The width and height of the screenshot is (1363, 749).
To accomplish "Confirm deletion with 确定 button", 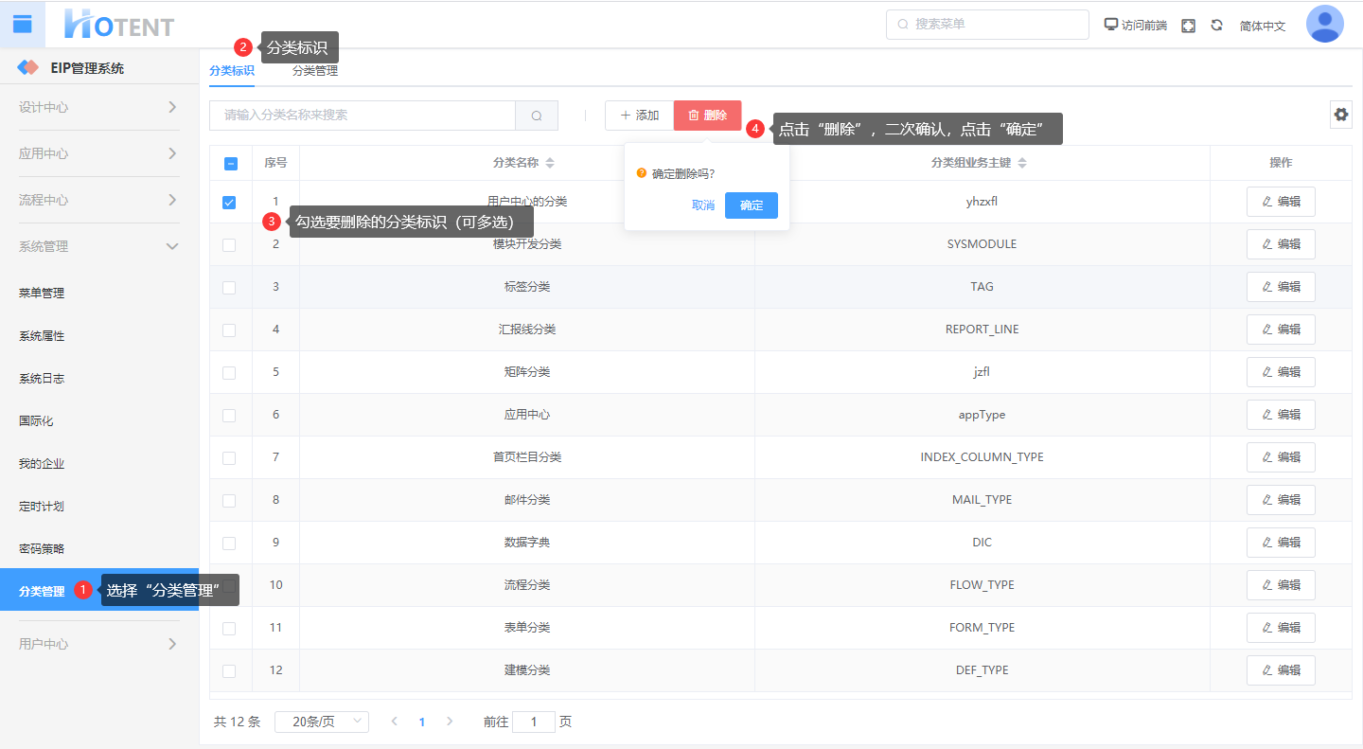I will [751, 205].
